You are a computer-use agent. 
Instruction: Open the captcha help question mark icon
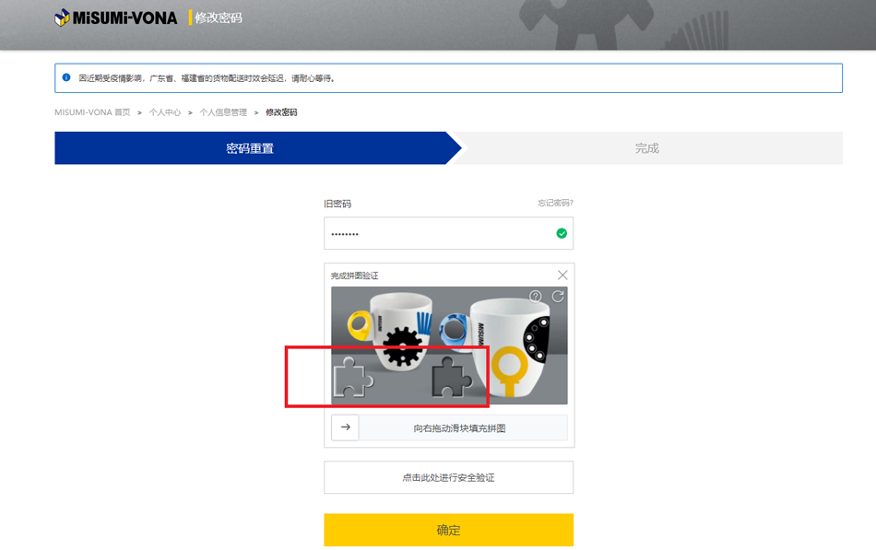tap(536, 297)
